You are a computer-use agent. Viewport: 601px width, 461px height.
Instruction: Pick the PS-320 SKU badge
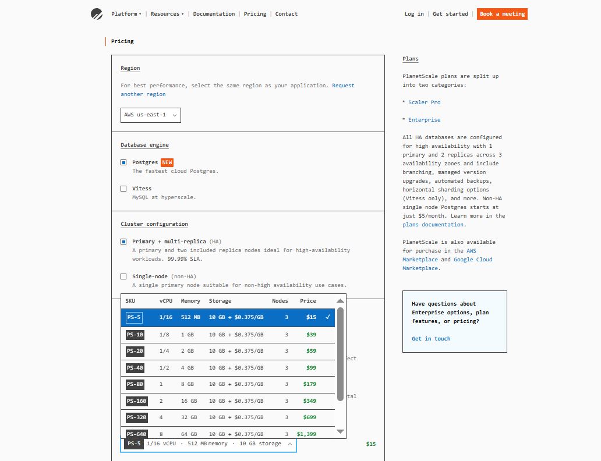pyautogui.click(x=137, y=417)
